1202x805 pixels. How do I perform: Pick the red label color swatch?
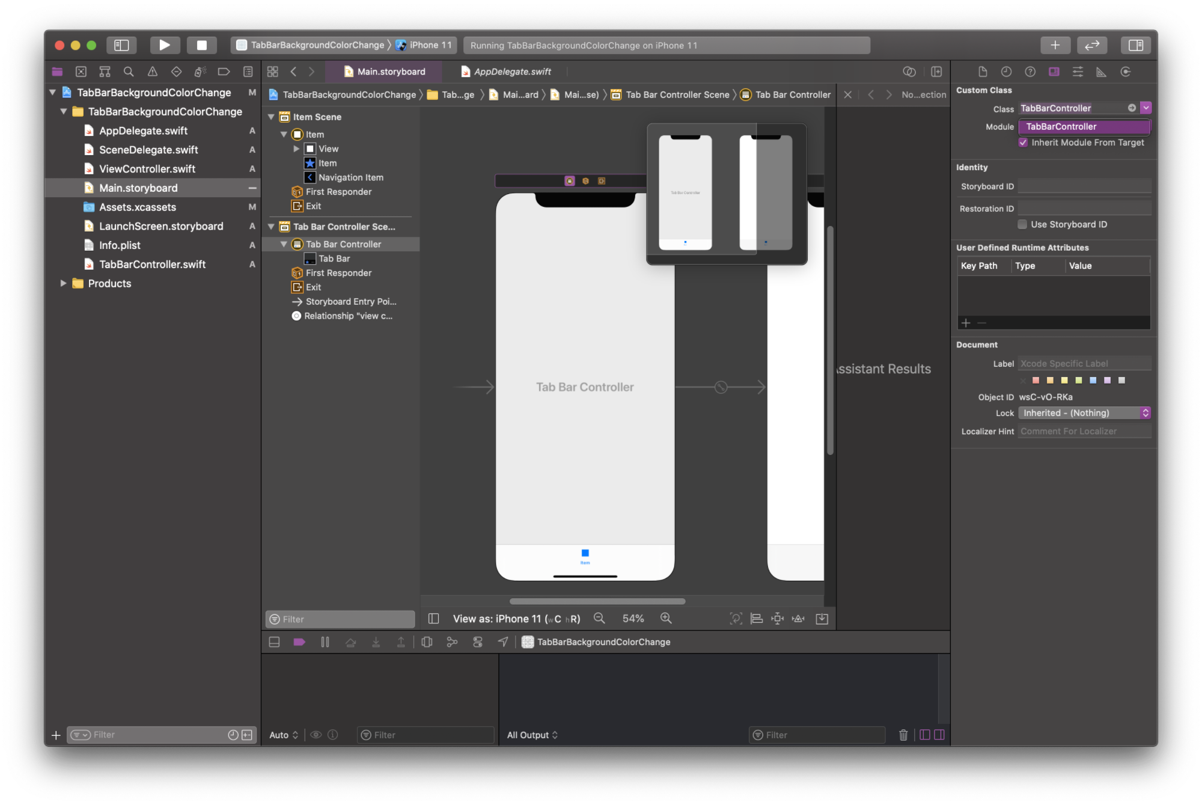coord(1036,380)
